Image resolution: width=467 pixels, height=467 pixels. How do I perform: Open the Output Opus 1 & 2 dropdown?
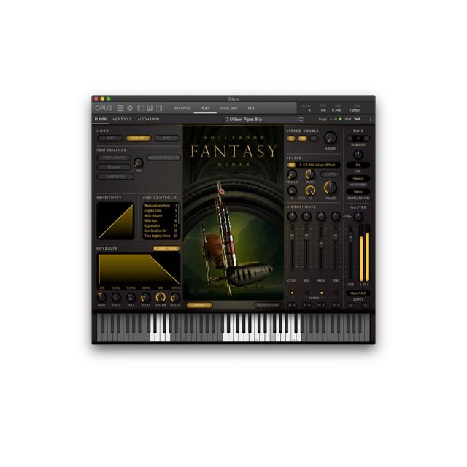pos(358,293)
